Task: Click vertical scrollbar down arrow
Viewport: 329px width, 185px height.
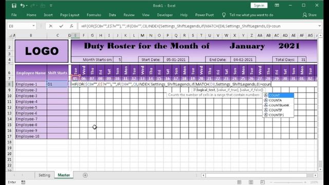Action: 320,169
